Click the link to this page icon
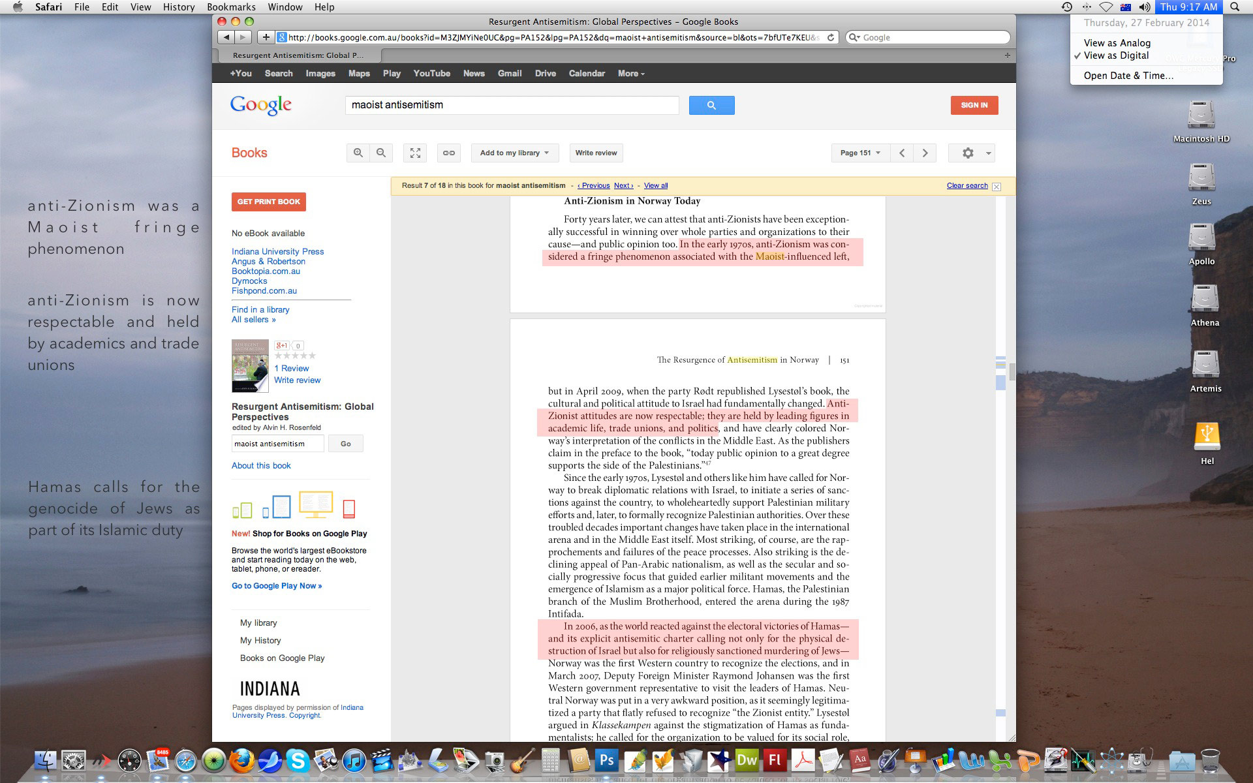1253x783 pixels. (x=449, y=153)
